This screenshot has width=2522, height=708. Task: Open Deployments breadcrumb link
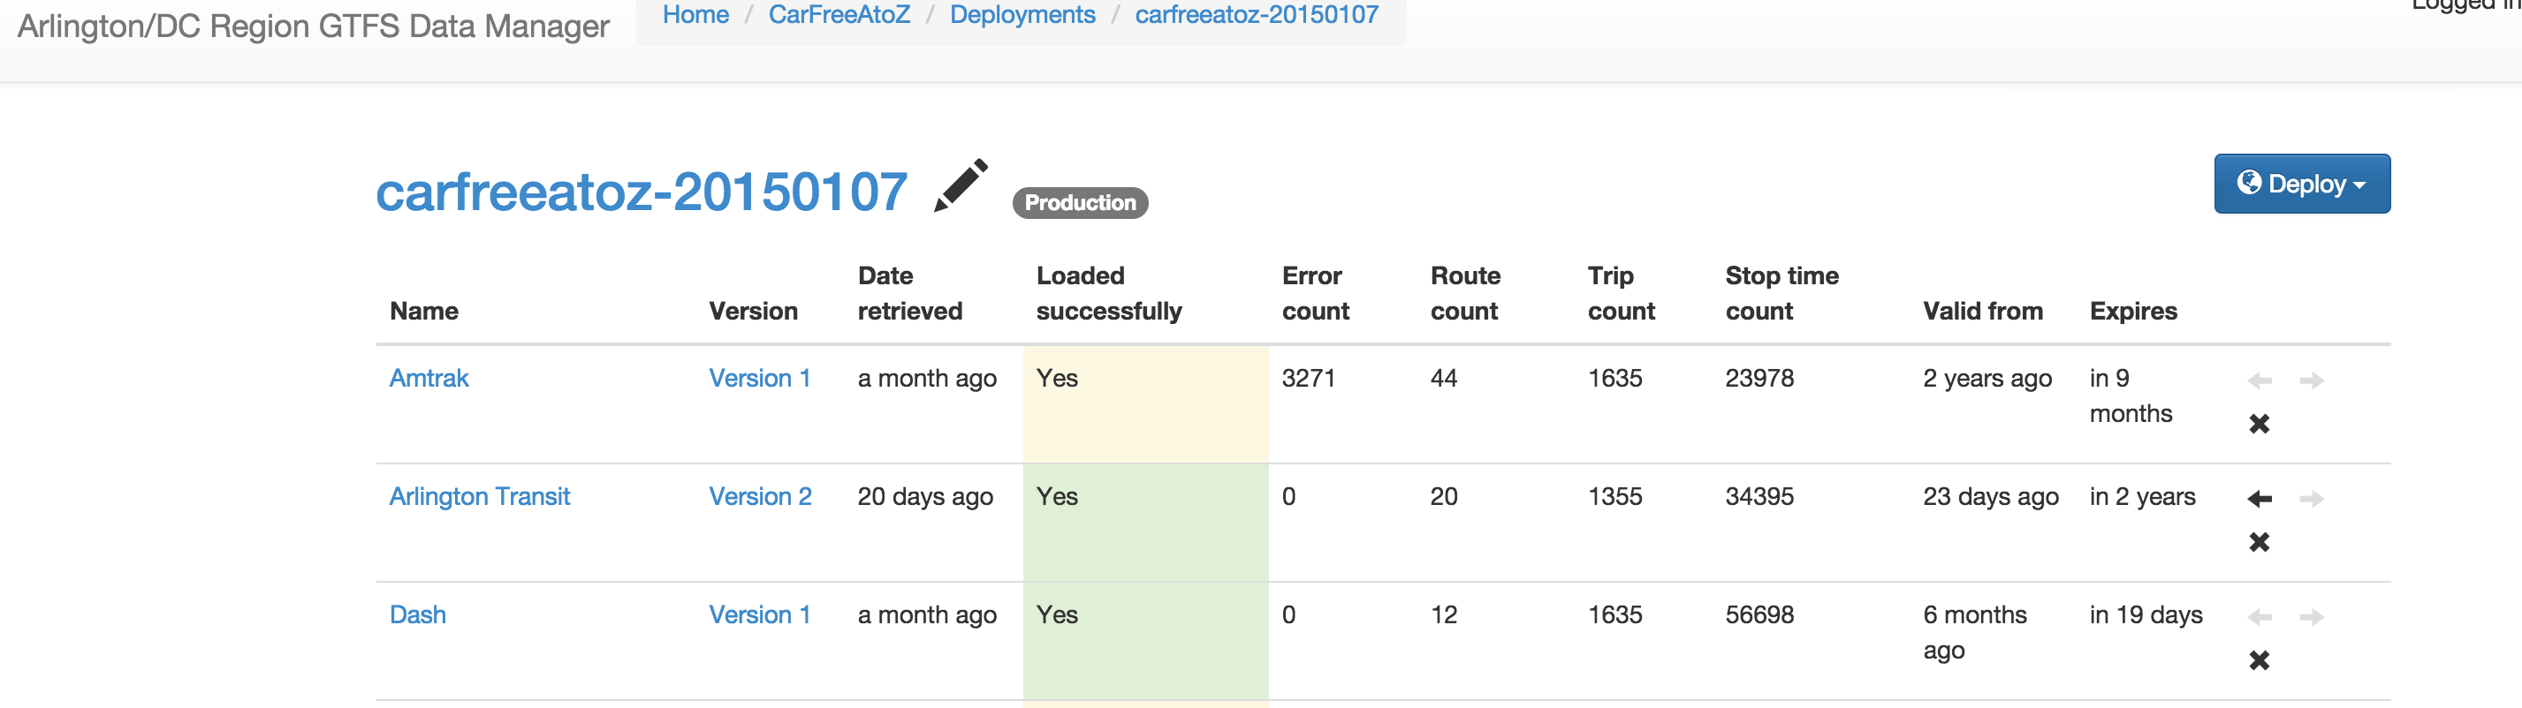pyautogui.click(x=1022, y=15)
